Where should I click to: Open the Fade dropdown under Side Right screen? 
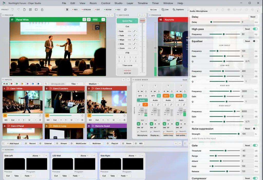click(x=124, y=176)
